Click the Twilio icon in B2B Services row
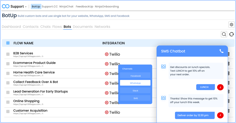 coord(107,54)
